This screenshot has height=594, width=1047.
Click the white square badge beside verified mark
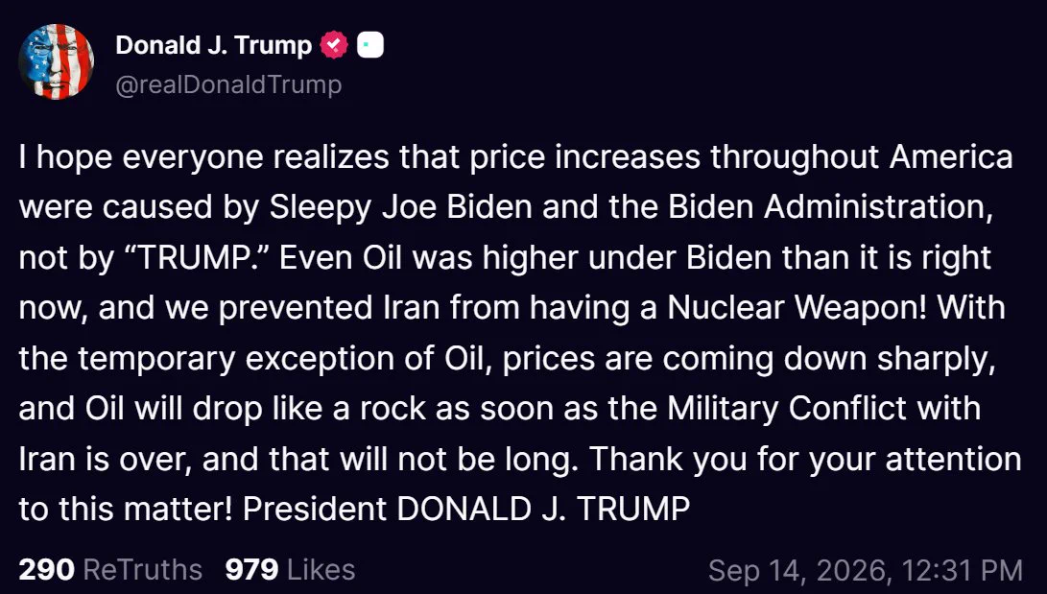[x=370, y=45]
